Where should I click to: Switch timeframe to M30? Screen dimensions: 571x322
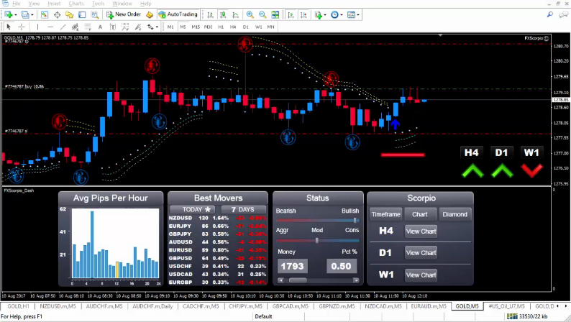pyautogui.click(x=208, y=27)
